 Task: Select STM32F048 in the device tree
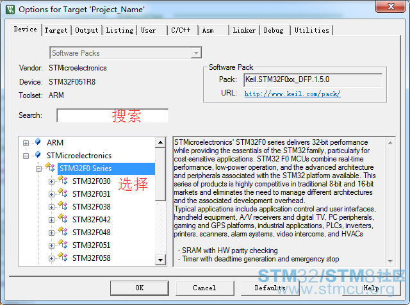click(91, 233)
